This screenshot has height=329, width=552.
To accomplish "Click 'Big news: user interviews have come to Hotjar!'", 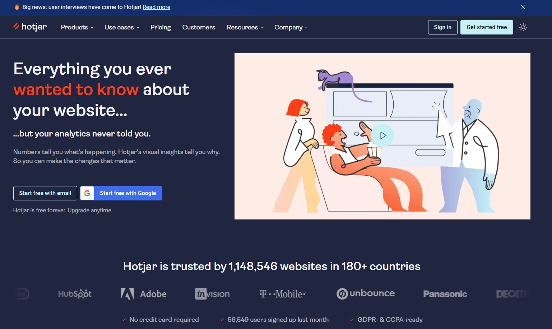I will [x=82, y=7].
